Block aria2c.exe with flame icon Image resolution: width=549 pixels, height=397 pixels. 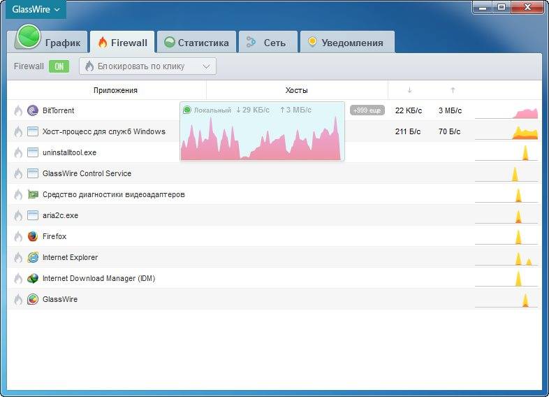click(x=18, y=215)
